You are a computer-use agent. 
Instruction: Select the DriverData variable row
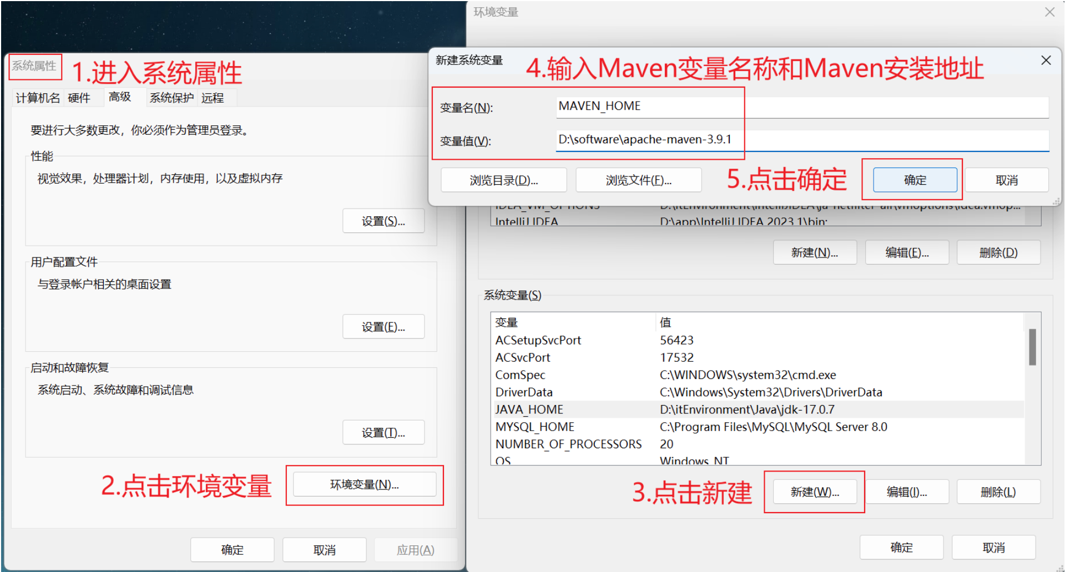pos(758,392)
